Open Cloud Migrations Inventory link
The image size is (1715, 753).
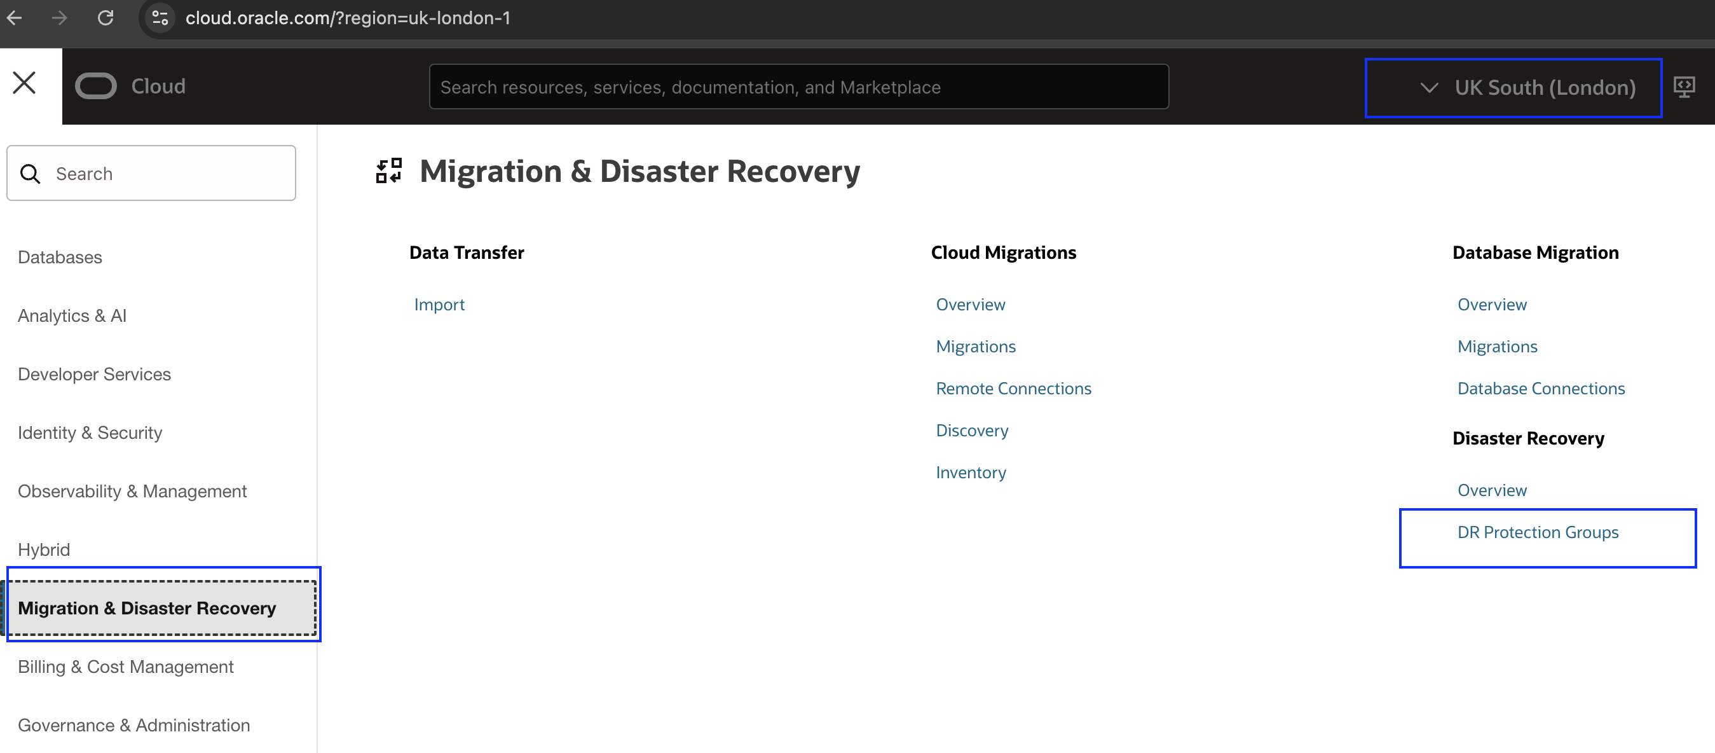[x=970, y=473]
